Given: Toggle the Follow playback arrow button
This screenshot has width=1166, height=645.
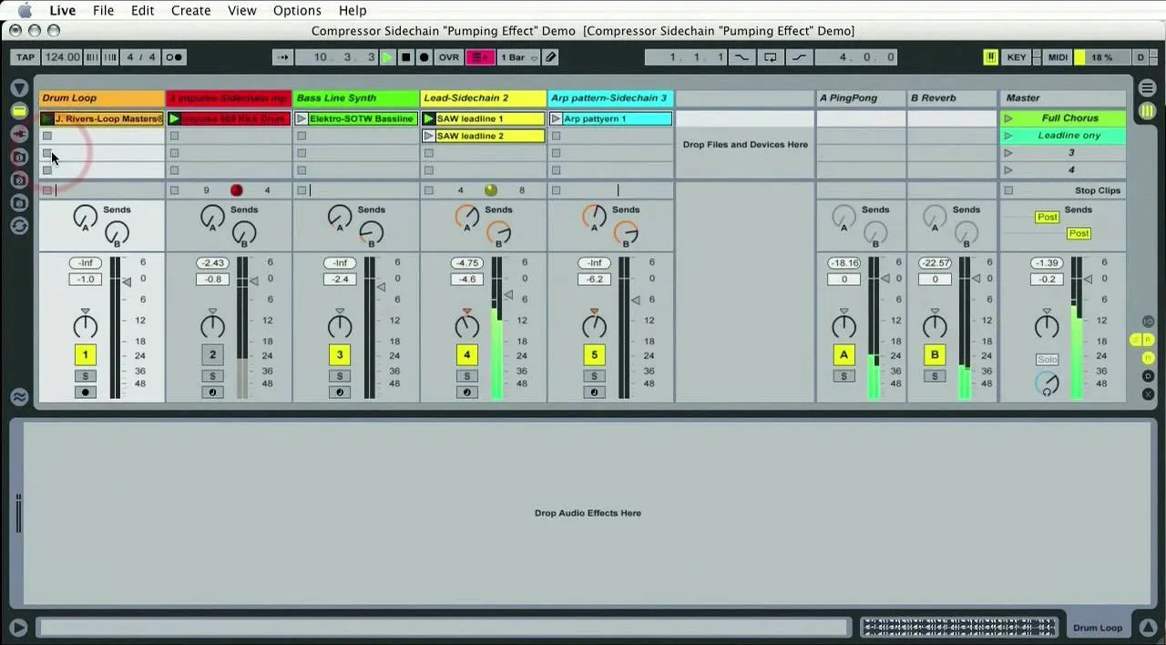Looking at the screenshot, I should tap(283, 57).
